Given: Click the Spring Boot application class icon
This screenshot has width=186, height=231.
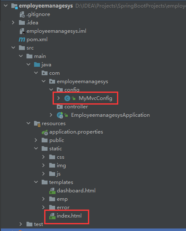Looking at the screenshot, I should (x=60, y=115).
